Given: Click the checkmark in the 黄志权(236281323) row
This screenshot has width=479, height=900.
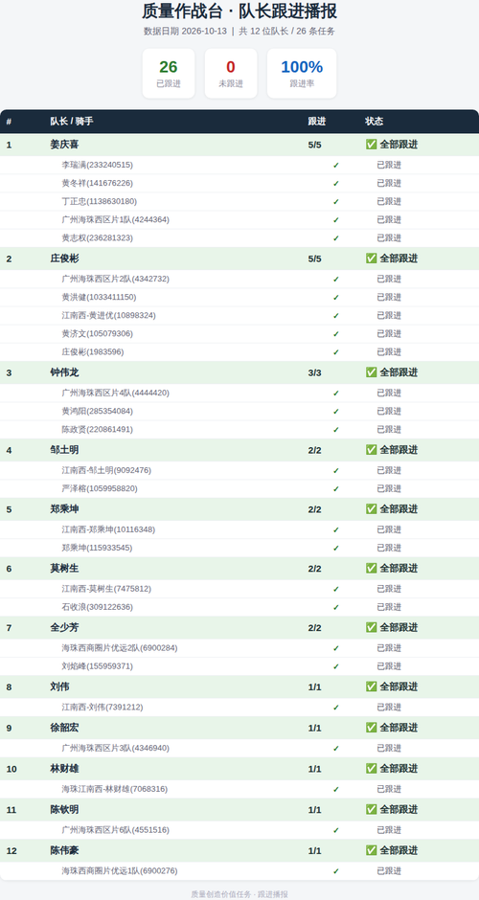Looking at the screenshot, I should [x=336, y=238].
